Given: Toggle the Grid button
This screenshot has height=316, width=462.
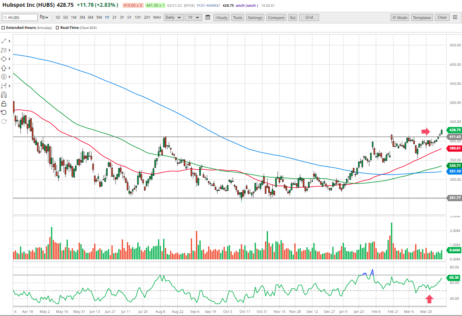Looking at the screenshot, I should click(x=309, y=17).
